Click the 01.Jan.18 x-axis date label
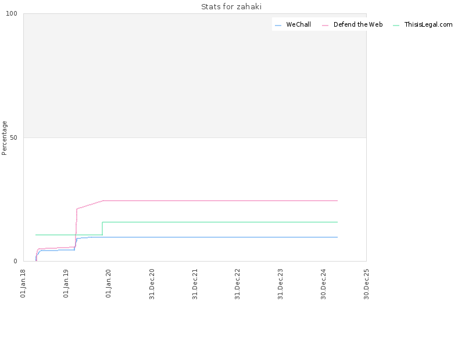The width and height of the screenshot is (465, 348). pos(23,284)
